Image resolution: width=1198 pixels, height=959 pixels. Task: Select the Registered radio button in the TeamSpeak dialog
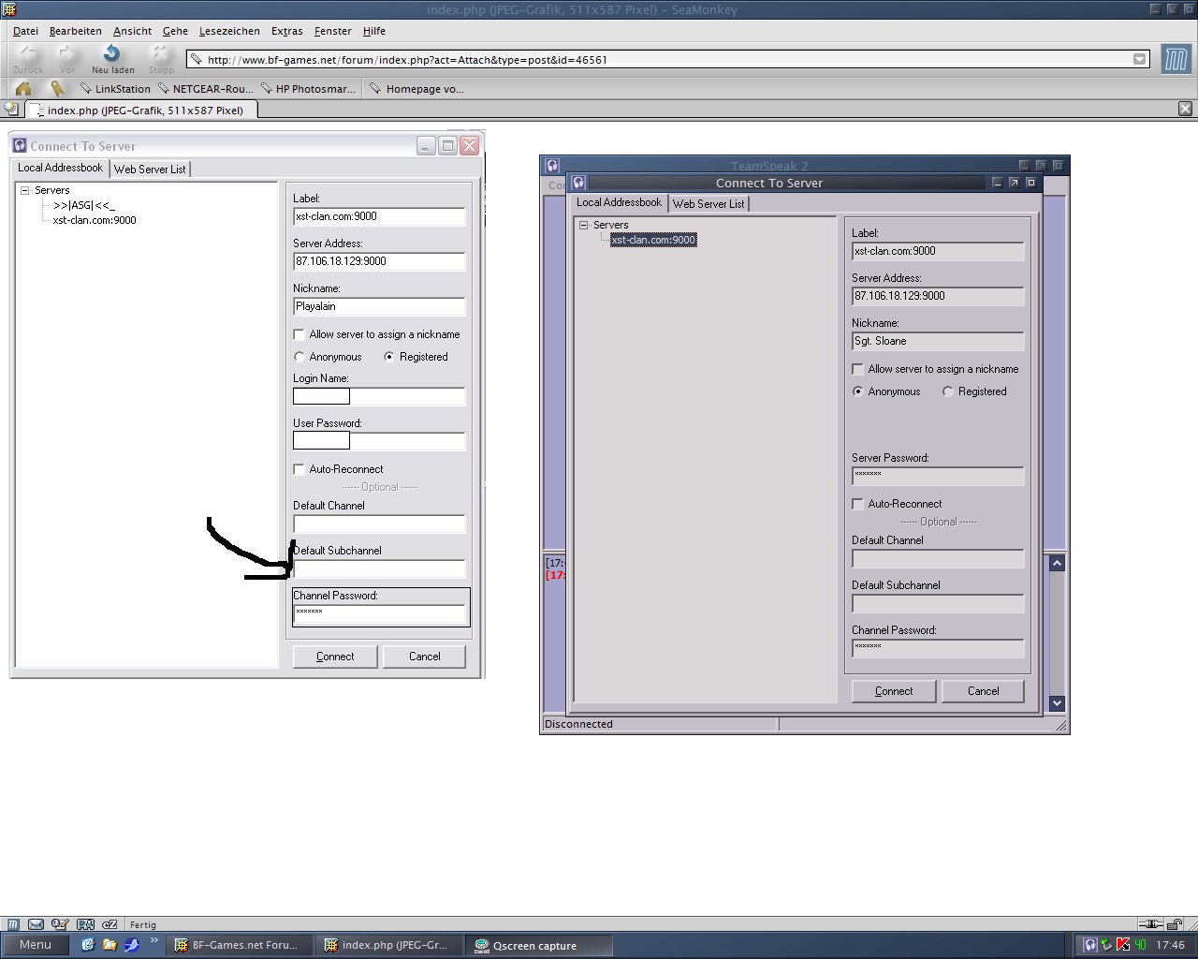click(x=947, y=391)
